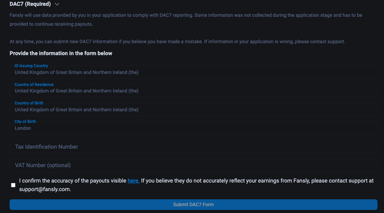Image resolution: width=384 pixels, height=213 pixels.
Task: Click the support@fansly.com email address
Action: pyautogui.click(x=45, y=189)
